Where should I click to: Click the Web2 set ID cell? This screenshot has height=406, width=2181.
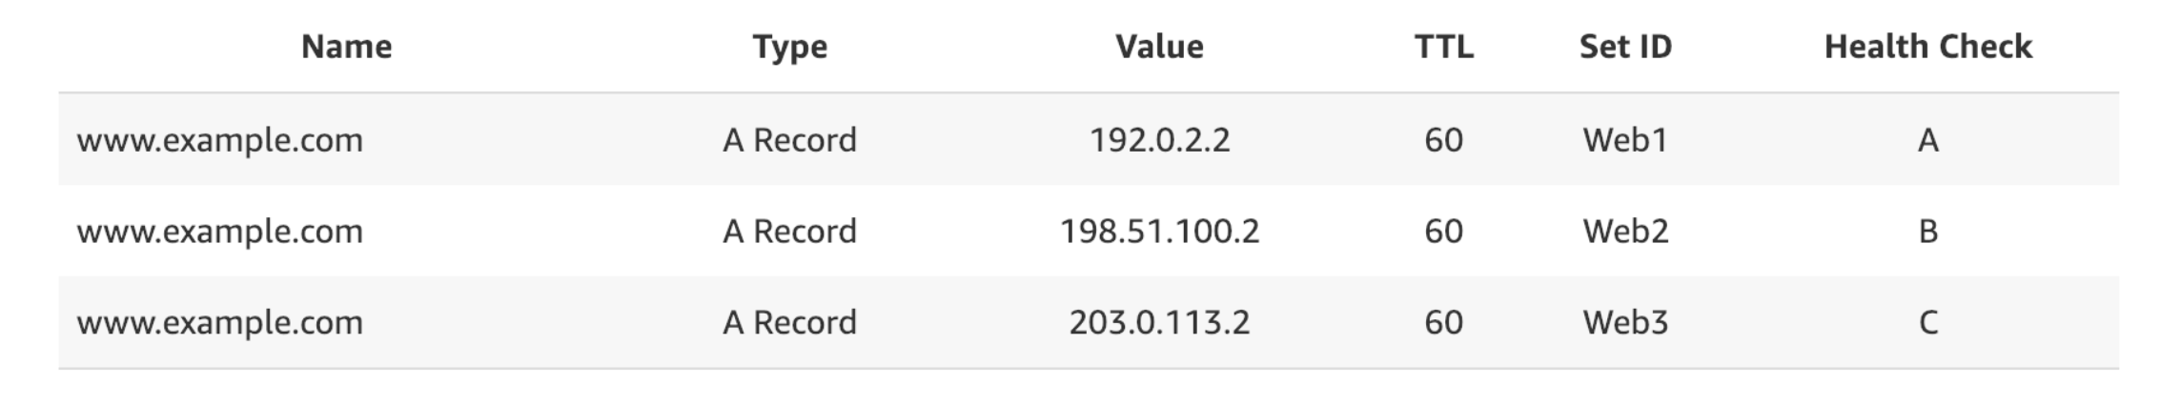click(x=1625, y=232)
